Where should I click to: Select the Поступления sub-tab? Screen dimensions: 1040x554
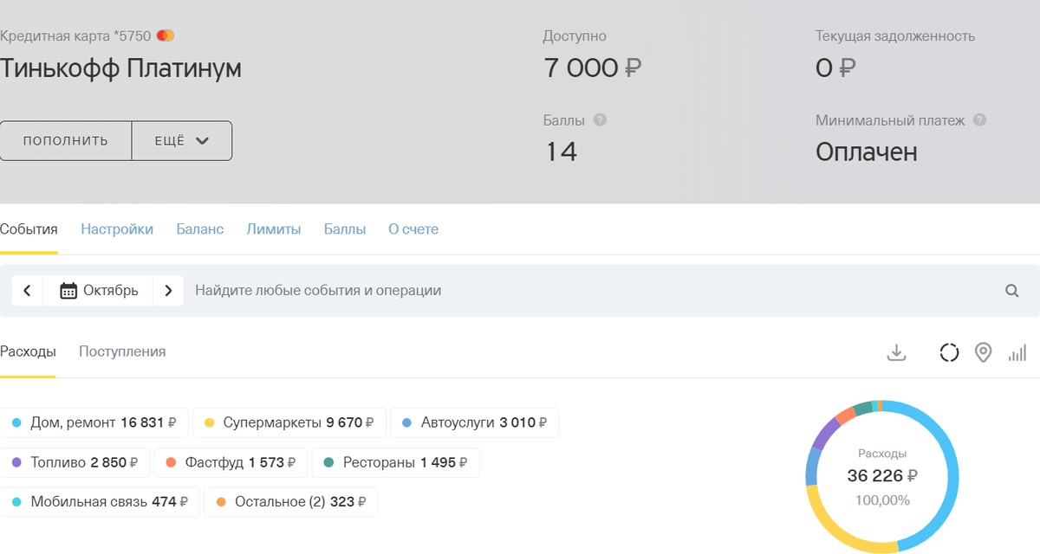coord(122,351)
